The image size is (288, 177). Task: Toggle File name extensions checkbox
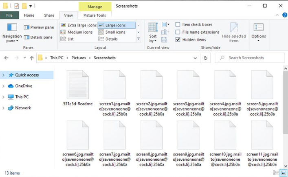178,32
